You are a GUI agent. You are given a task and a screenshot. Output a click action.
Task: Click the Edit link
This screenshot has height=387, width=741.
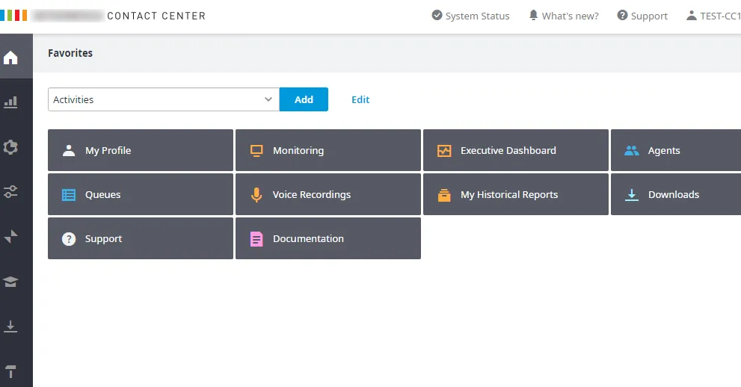pos(360,99)
